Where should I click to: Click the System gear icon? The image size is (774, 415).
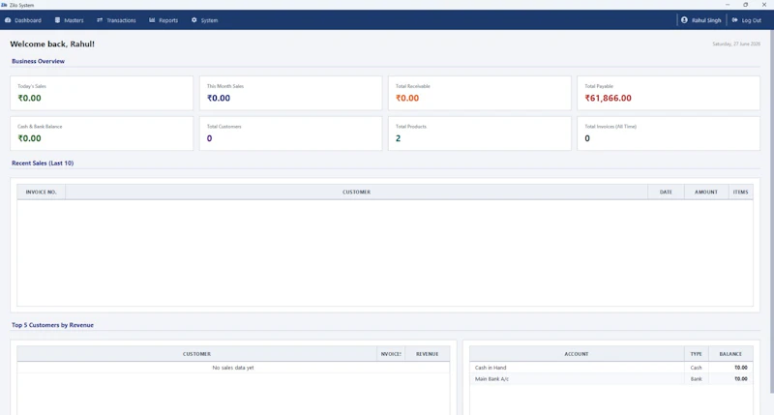click(x=194, y=20)
